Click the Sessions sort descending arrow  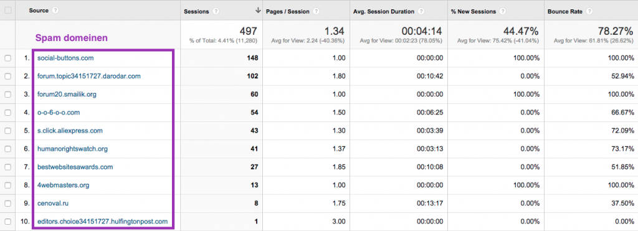click(257, 11)
